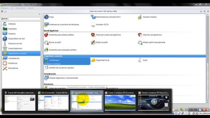Close the OpenSUSE preview thumbnail
The image size is (210, 118).
[101, 93]
